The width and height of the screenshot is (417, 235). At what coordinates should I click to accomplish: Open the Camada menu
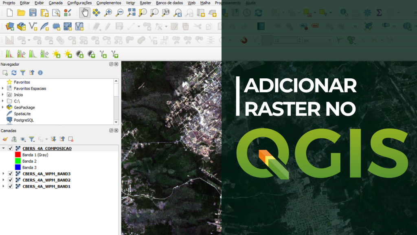[55, 3]
